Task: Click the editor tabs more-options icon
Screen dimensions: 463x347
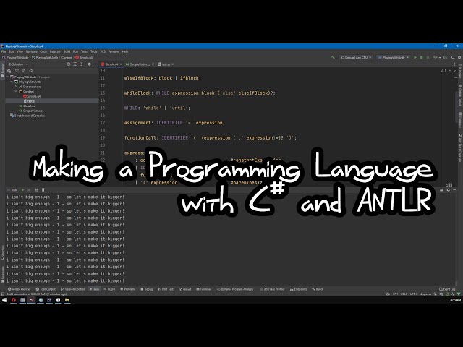Action: pos(455,64)
